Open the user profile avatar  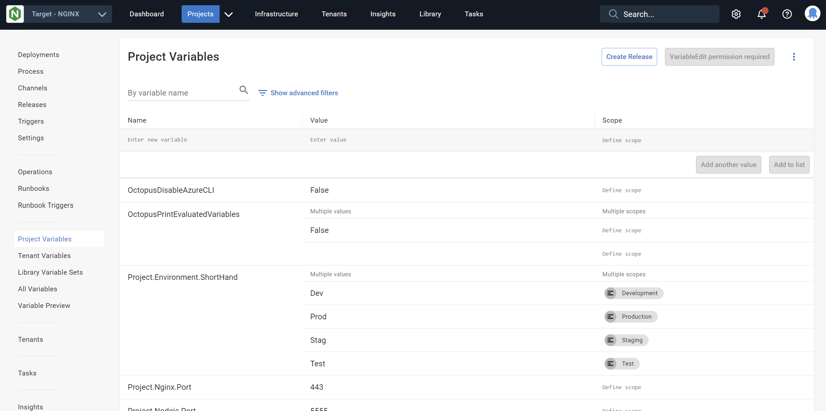(812, 14)
